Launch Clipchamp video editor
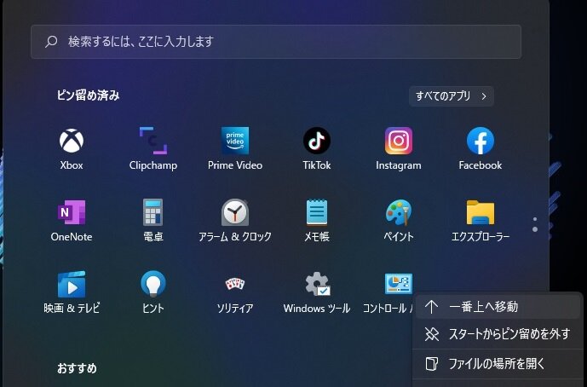Viewport: 587px width, 387px height. (x=153, y=149)
